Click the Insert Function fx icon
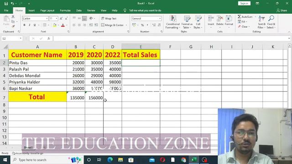This screenshot has height=164, width=292. click(49, 38)
